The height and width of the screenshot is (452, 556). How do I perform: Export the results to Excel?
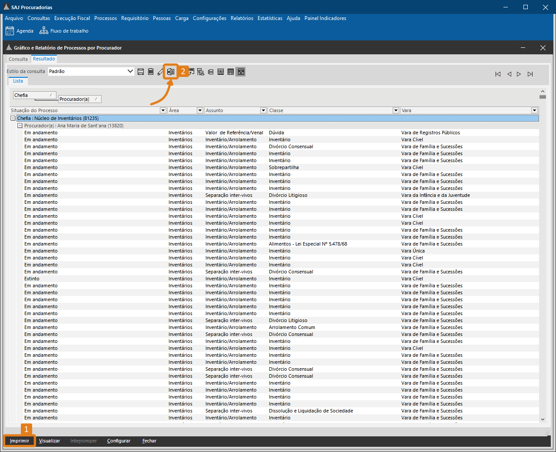[171, 72]
